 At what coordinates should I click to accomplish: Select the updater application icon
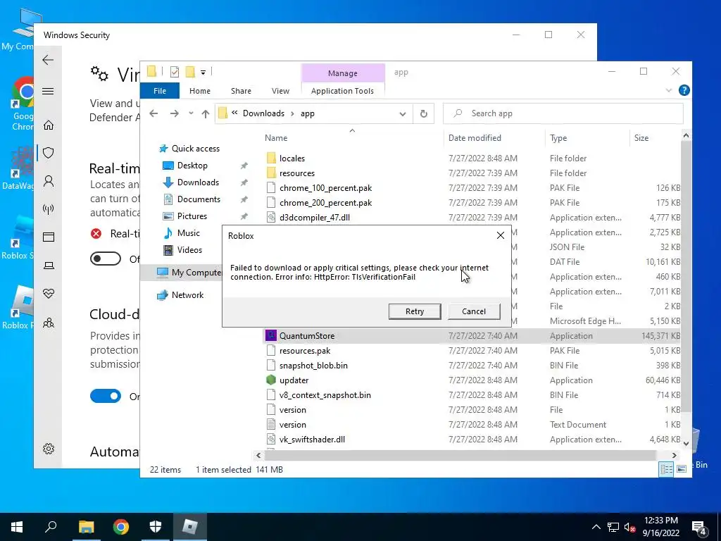tap(271, 380)
